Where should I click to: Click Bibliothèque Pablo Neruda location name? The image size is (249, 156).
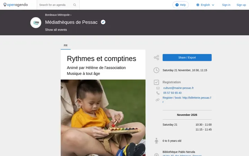click(179, 152)
